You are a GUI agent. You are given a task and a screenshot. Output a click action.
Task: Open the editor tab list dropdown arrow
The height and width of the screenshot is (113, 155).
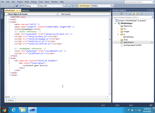[x=110, y=10]
